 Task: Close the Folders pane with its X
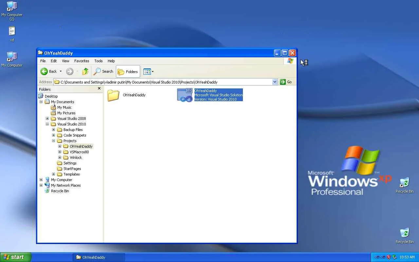point(99,88)
